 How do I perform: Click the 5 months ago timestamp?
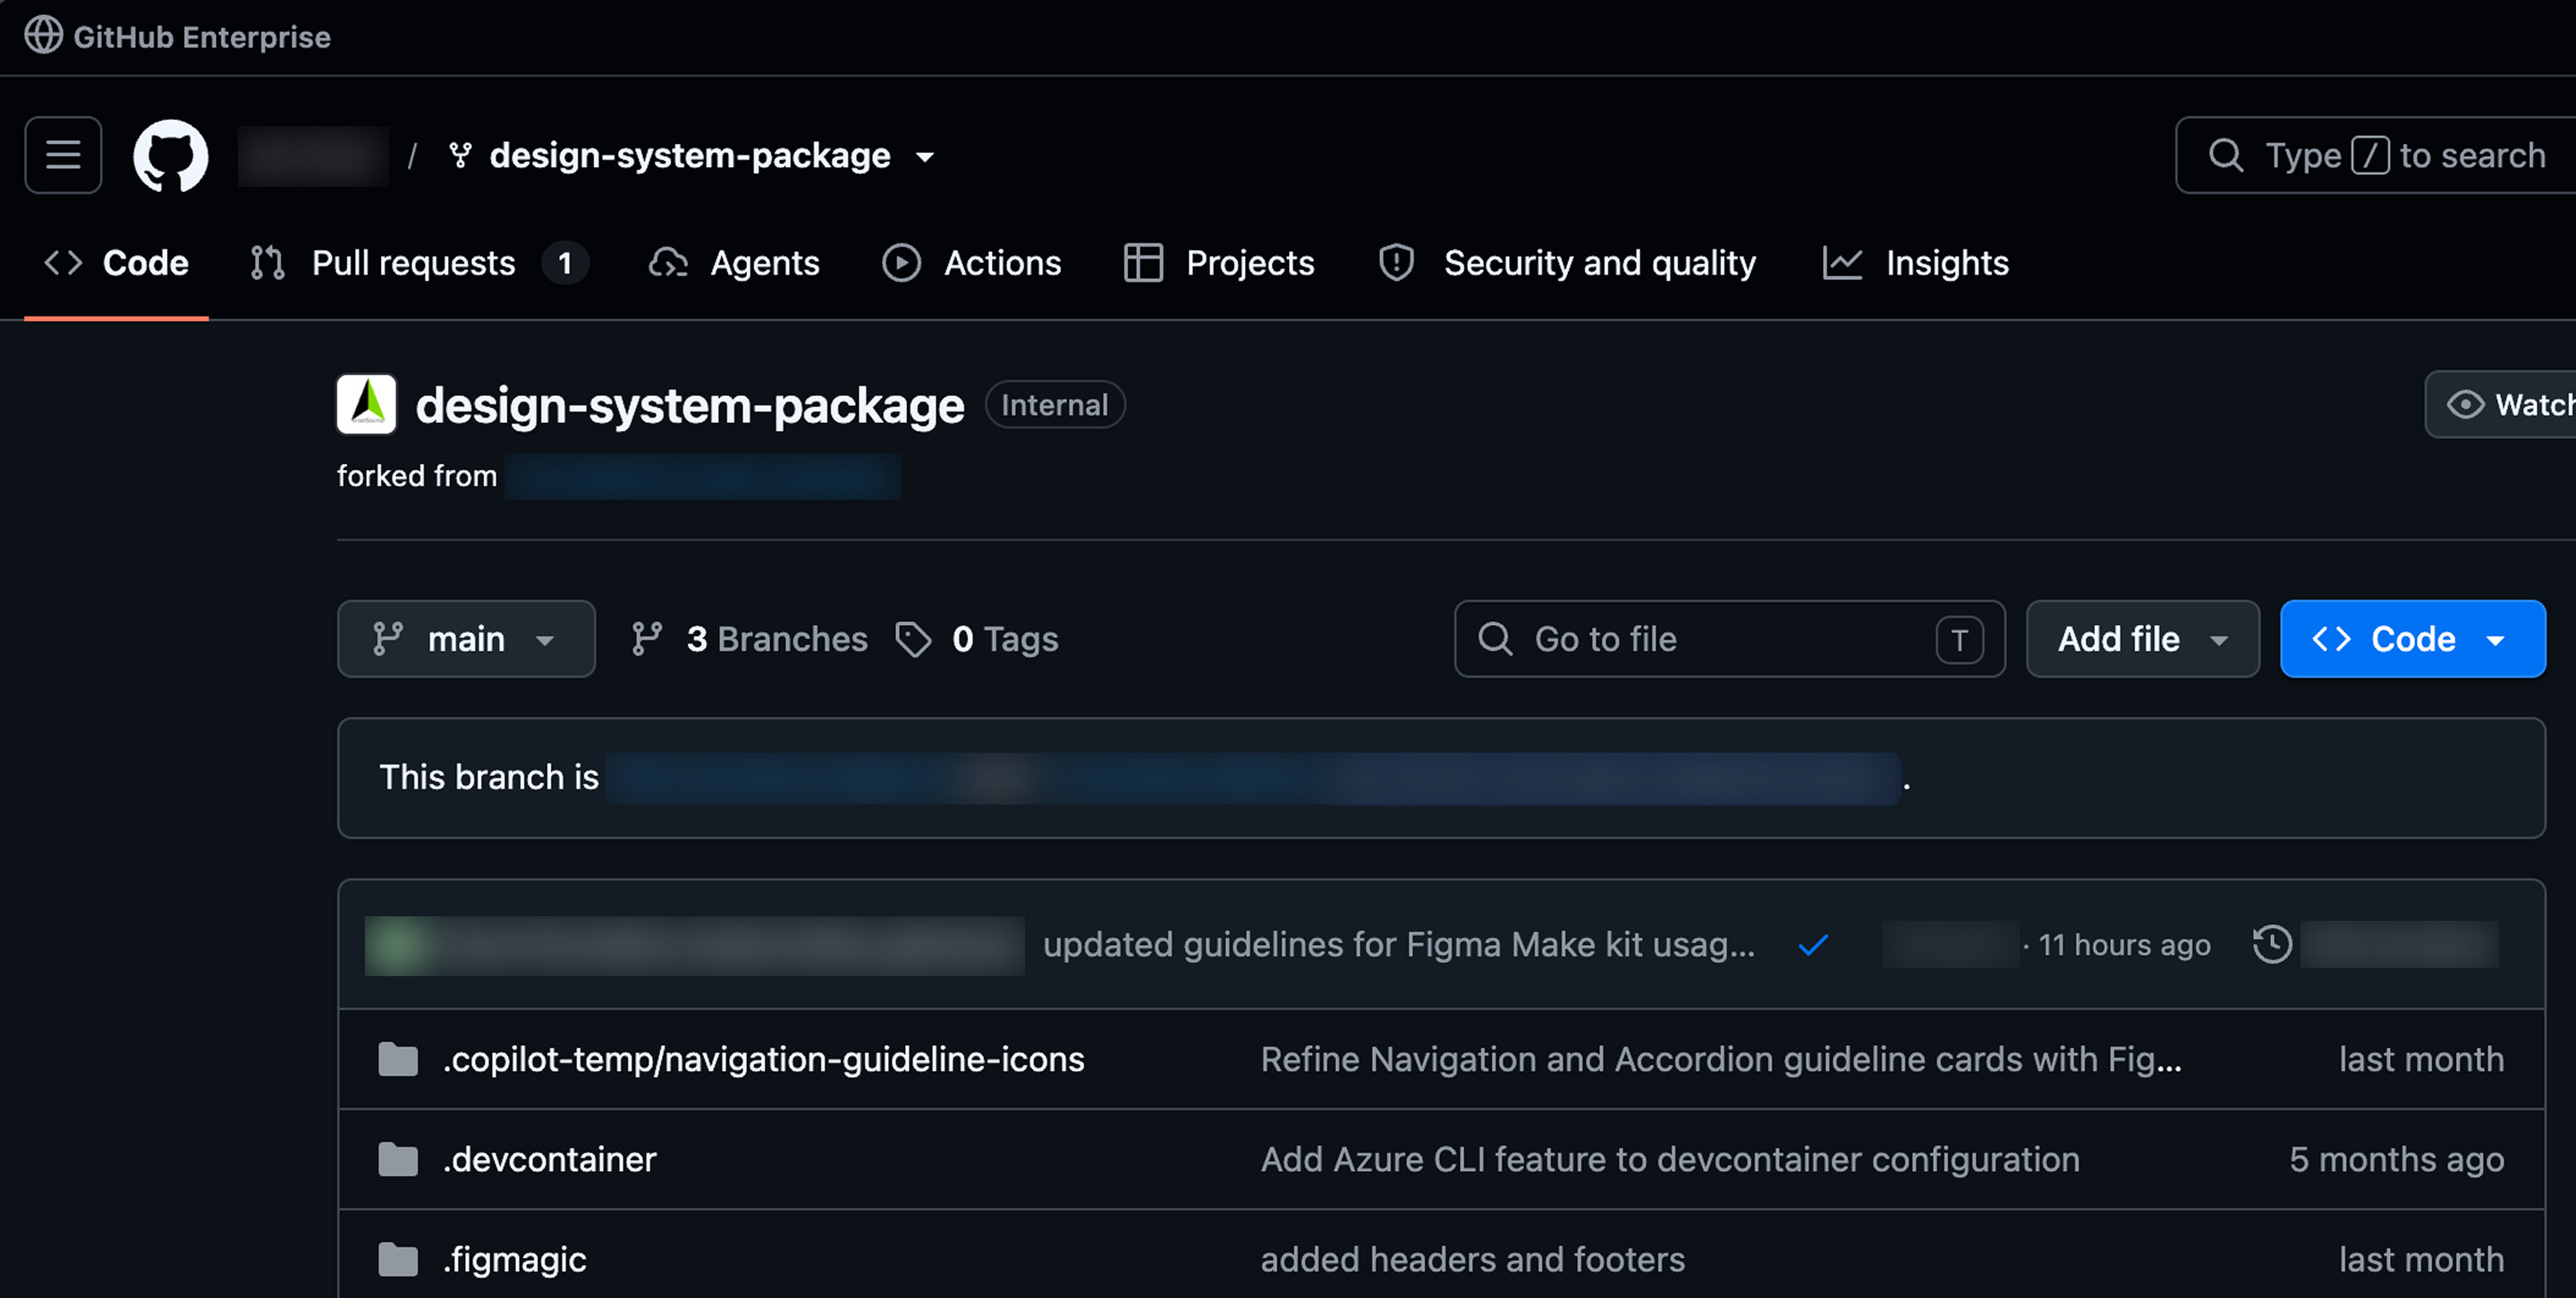pos(2396,1159)
